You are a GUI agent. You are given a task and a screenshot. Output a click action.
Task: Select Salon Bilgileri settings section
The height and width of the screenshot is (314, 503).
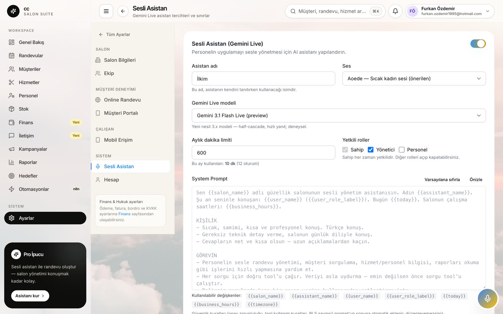pyautogui.click(x=130, y=60)
